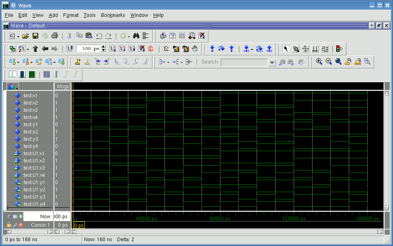Toggle the Cursor 1 lock icon
Screen dimensions: 393x246
(x=9, y=225)
